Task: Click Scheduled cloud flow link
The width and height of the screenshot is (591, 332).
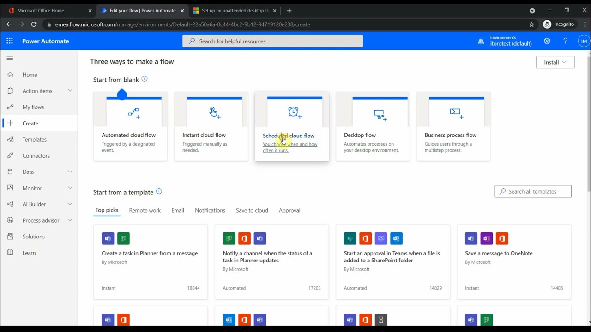Action: pyautogui.click(x=289, y=136)
